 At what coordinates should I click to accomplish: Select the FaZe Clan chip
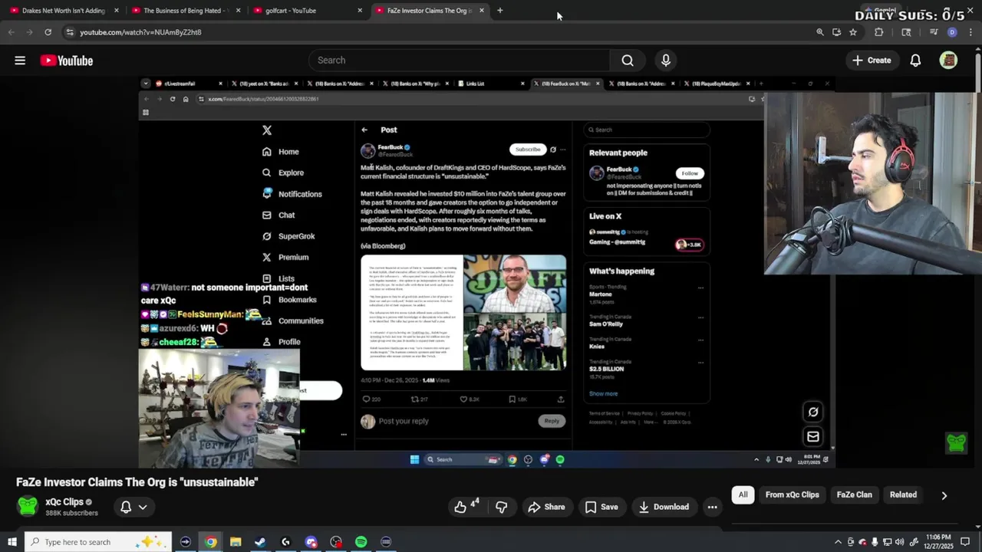854,495
